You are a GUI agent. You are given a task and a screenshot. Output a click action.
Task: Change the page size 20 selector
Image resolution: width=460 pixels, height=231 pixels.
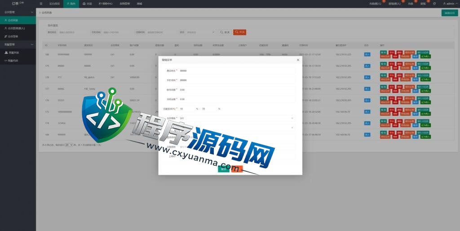click(x=69, y=145)
